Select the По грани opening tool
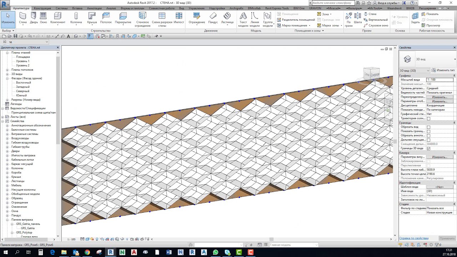This screenshot has width=457, height=257. point(348,20)
